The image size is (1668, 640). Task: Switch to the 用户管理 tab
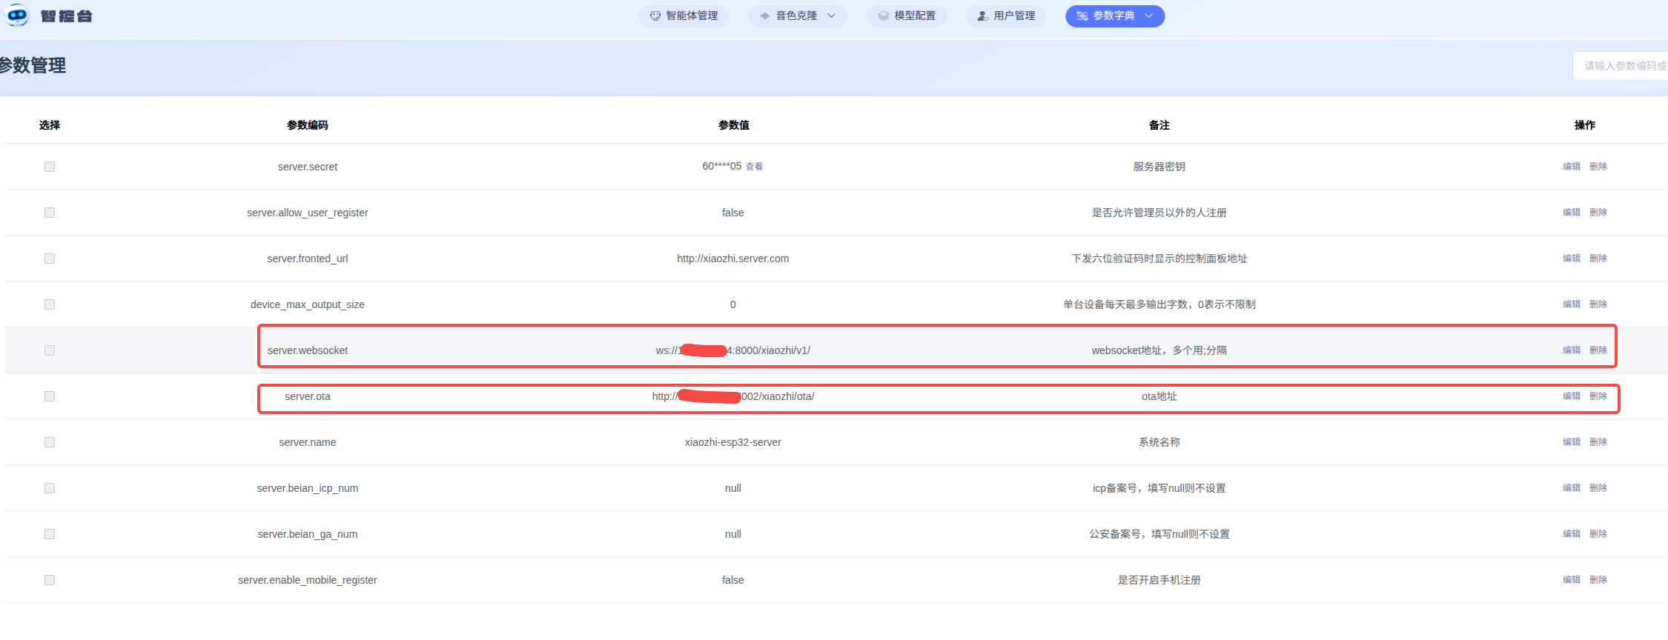click(x=1013, y=16)
